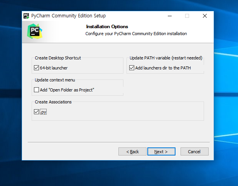Click the "Update PATH variable (restart needed)" label
The width and height of the screenshot is (238, 186).
tap(166, 58)
